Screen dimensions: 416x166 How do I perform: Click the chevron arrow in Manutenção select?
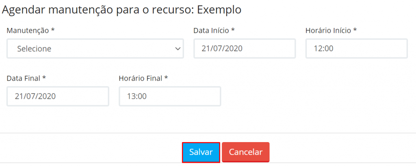178,49
